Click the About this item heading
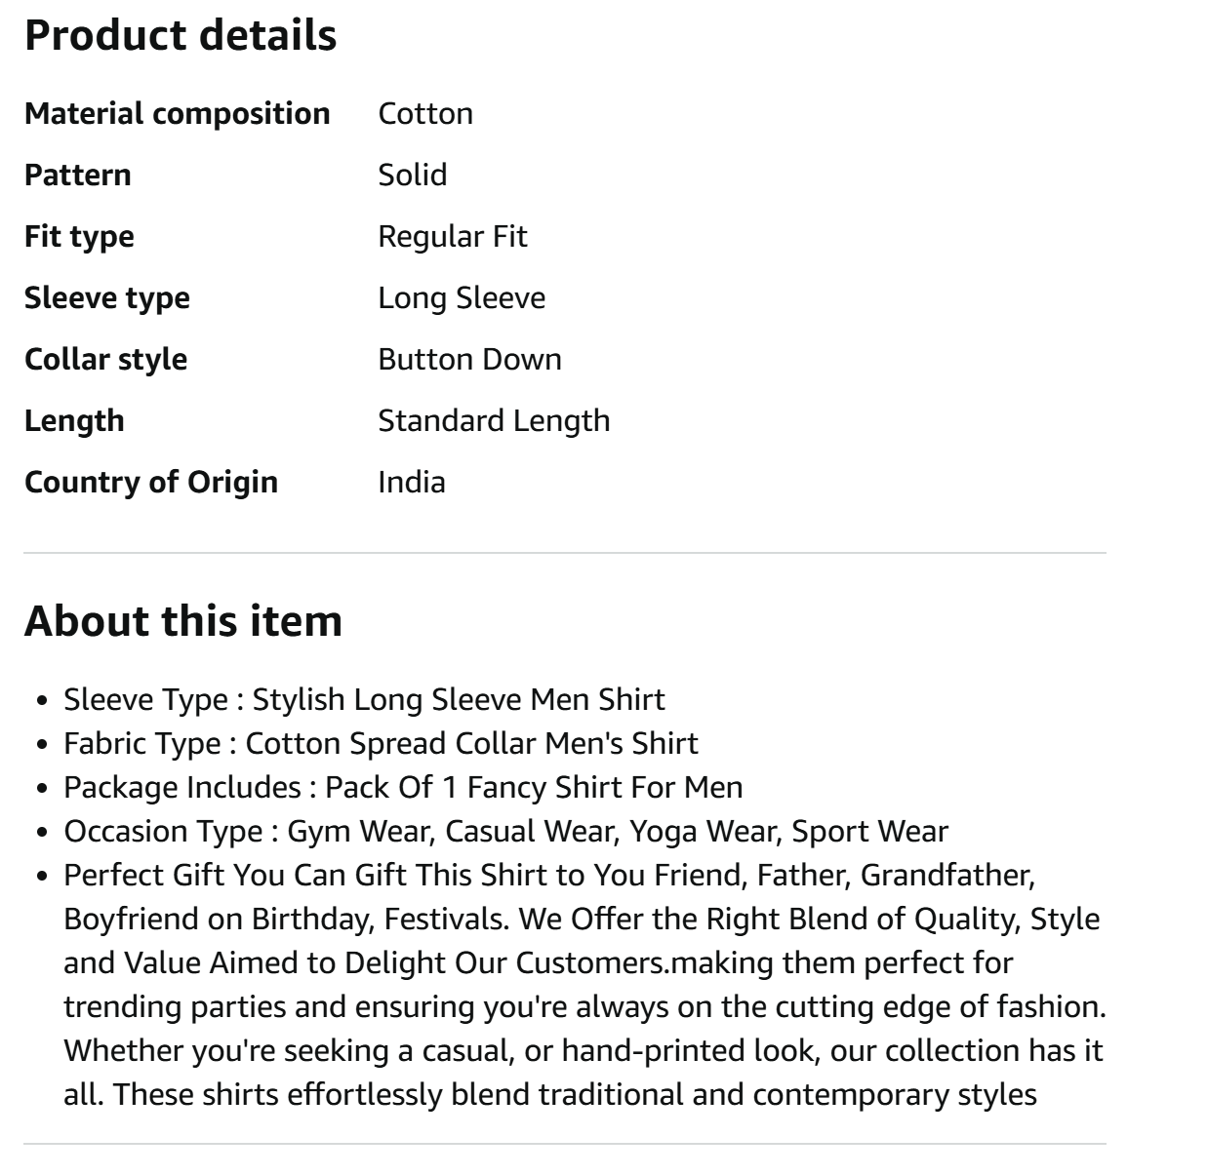This screenshot has width=1208, height=1176. pyautogui.click(x=183, y=621)
